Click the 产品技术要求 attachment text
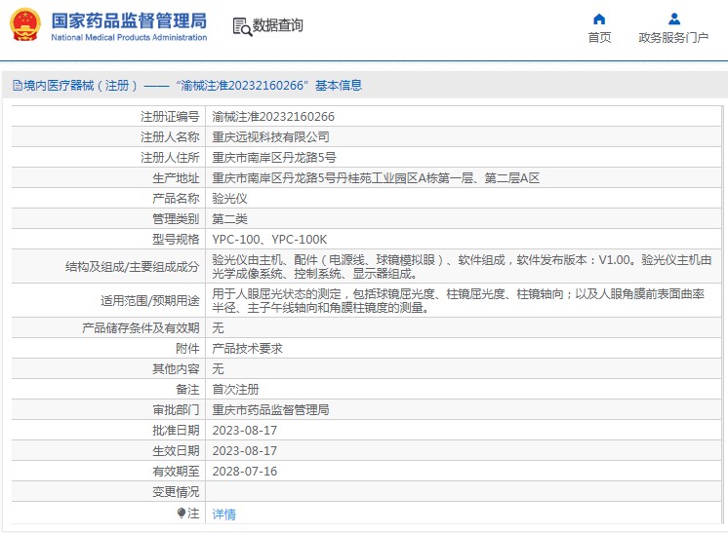The width and height of the screenshot is (728, 533). [248, 348]
